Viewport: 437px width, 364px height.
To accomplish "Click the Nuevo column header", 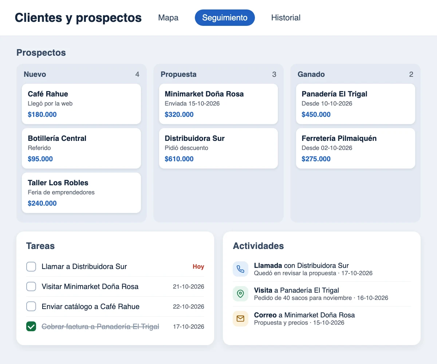I will 35,74.
